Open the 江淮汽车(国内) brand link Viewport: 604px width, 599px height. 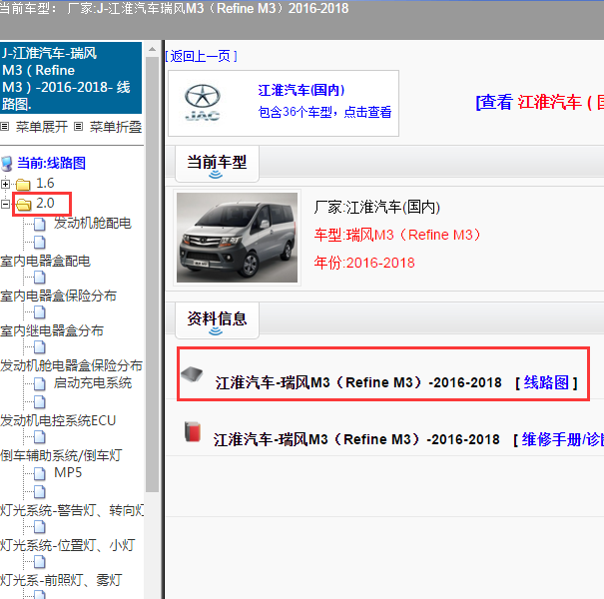point(301,91)
